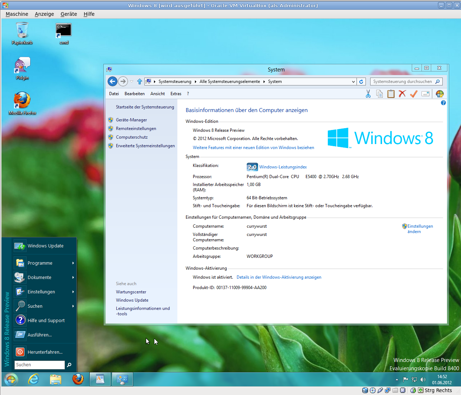Select Ausführen in the start menu

tap(45, 335)
